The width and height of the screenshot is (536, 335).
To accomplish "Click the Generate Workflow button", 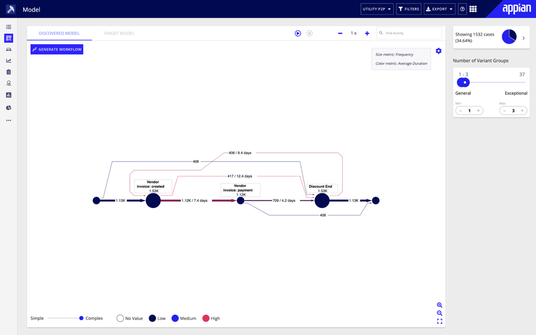I will pyautogui.click(x=57, y=50).
